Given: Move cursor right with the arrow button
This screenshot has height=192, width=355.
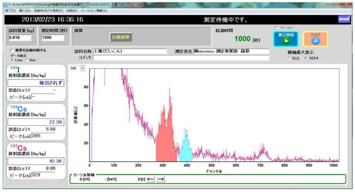Looking at the screenshot, I should click(161, 179).
